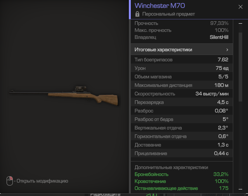
Task: Click the Кровотечение 100% bonus stat
Action: [181, 181]
